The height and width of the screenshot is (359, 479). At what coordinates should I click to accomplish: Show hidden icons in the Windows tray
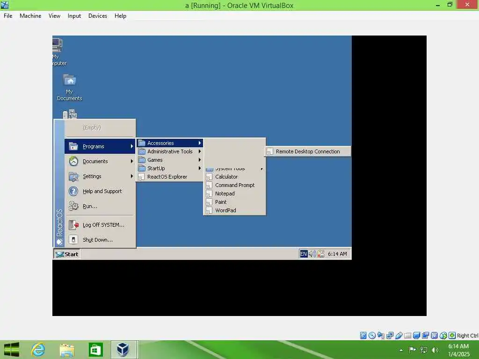coord(401,350)
